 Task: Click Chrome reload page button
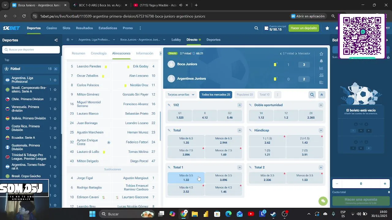click(x=24, y=16)
